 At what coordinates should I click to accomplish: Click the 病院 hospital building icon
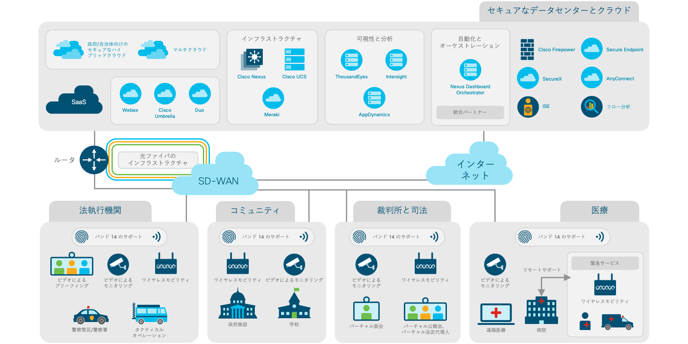pos(541,311)
